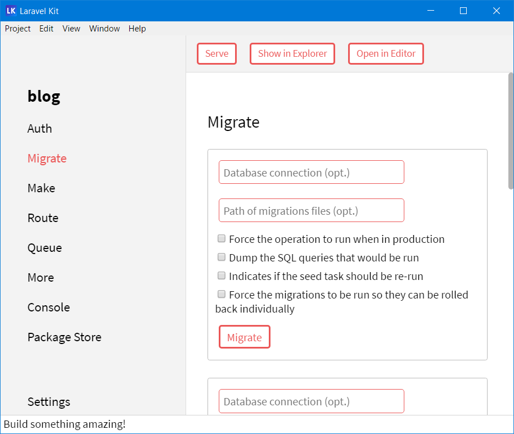This screenshot has height=434, width=514.
Task: Click the vertical scrollbar thumb
Action: point(511,130)
